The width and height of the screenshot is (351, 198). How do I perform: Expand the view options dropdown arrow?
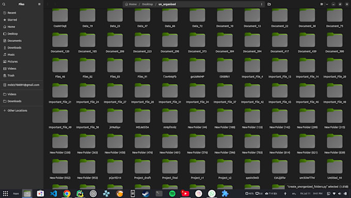pos(327,4)
